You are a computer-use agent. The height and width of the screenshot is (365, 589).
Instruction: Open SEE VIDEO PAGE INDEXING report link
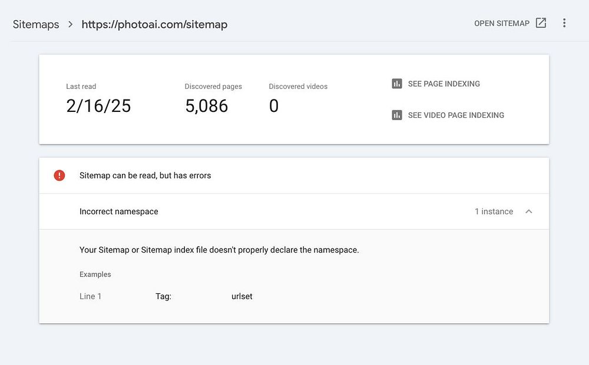pyautogui.click(x=456, y=115)
